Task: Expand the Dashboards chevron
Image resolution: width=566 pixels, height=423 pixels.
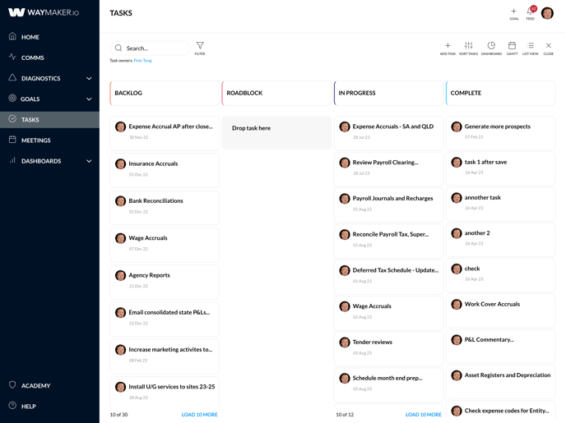Action: (89, 161)
